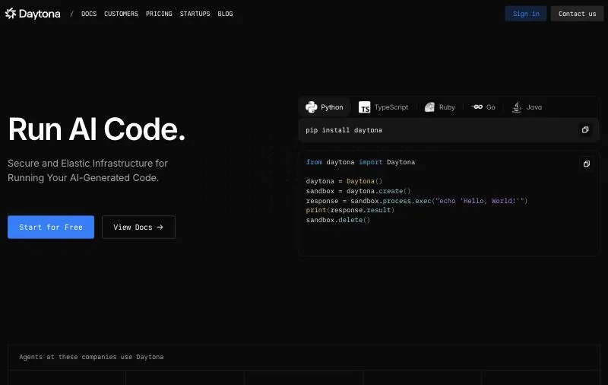Visit the BLOG page
Viewport: 608px width, 385px height.
point(225,14)
